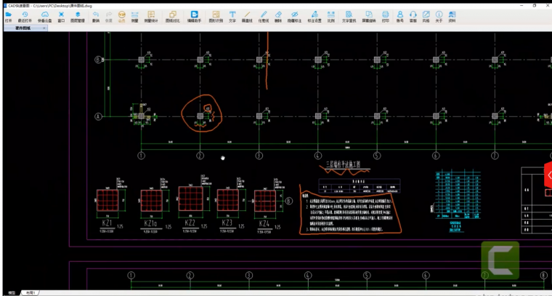Select the 画直线 draw line tool
The width and height of the screenshot is (552, 296).
point(248,16)
